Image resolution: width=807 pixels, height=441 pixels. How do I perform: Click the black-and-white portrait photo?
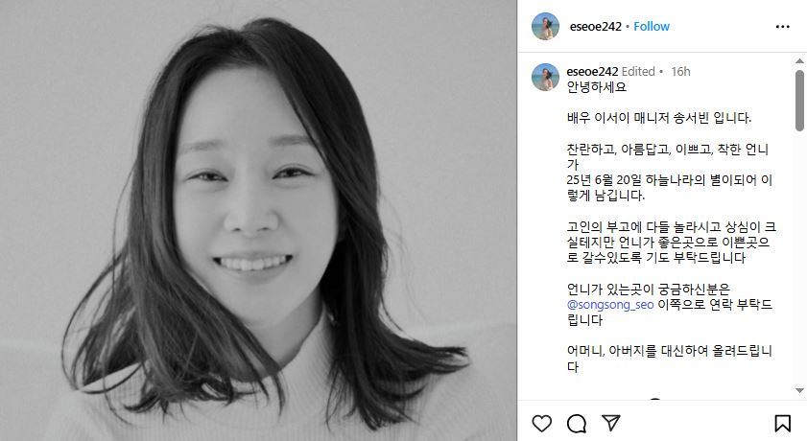coord(258,220)
